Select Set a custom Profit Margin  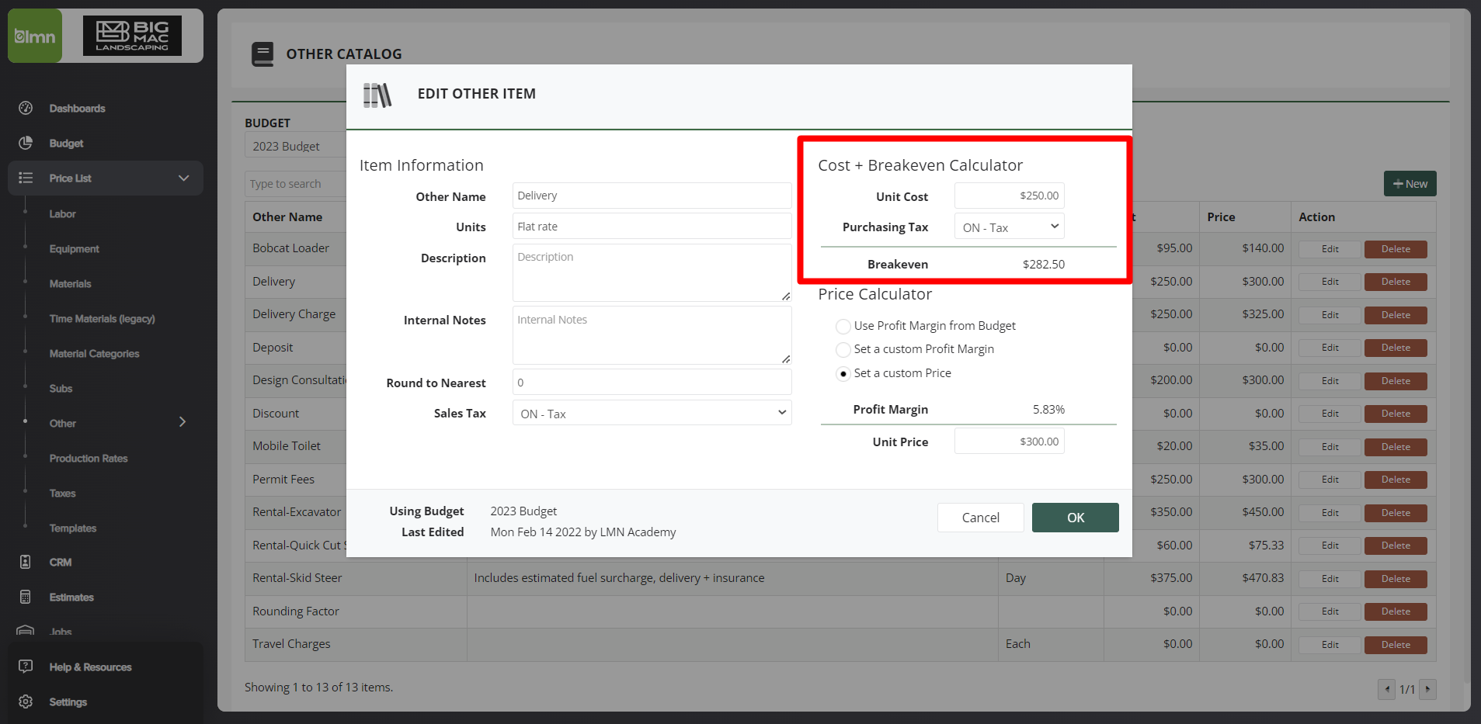843,350
